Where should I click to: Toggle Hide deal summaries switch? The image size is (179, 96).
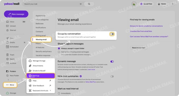[112, 77]
